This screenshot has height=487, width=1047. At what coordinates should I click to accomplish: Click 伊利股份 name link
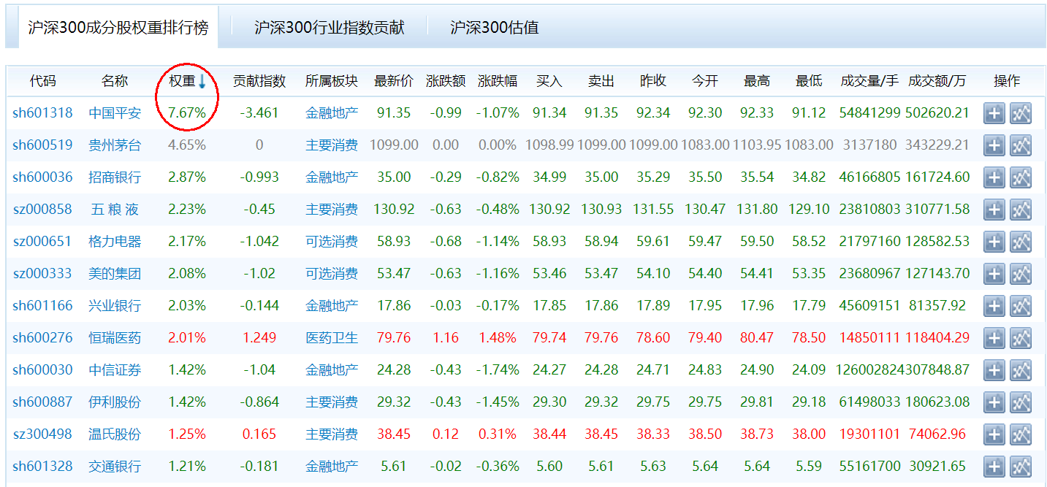(115, 402)
